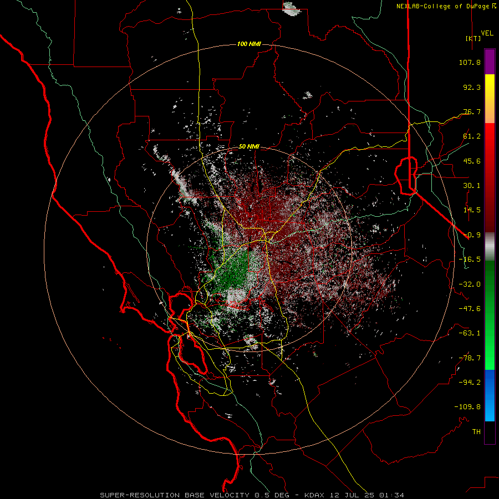The width and height of the screenshot is (499, 499).
Task: Click the 100 NMI range ring label
Action: 249,44
